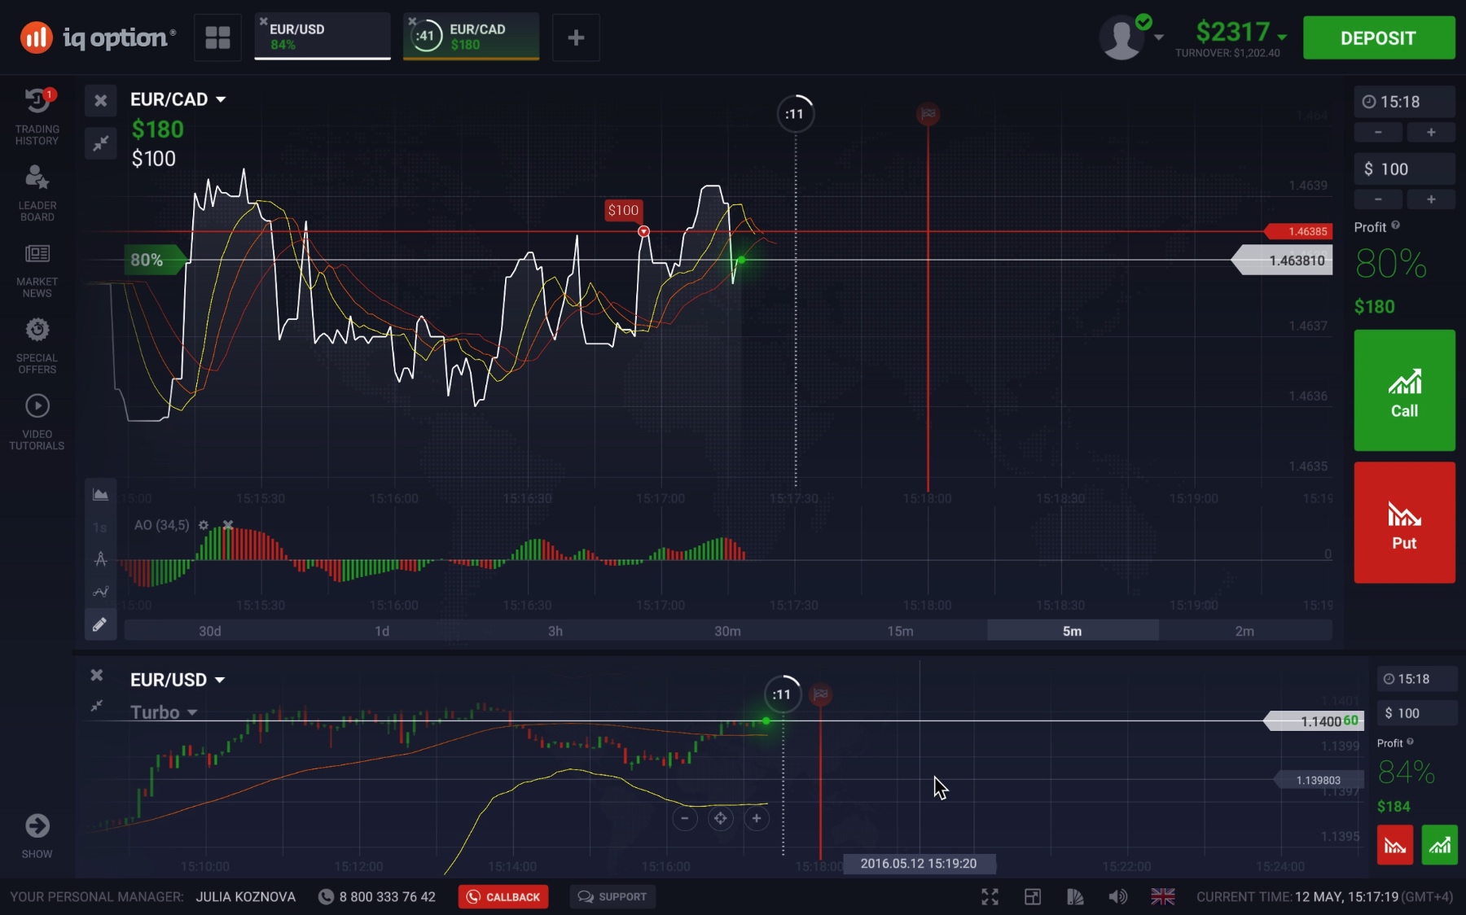
Task: Open EUR/CAD asset dropdown
Action: coord(178,99)
